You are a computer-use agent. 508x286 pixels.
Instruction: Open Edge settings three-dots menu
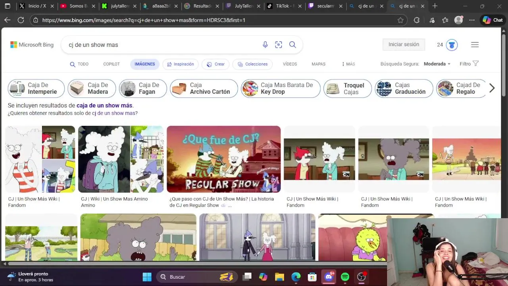(x=472, y=20)
